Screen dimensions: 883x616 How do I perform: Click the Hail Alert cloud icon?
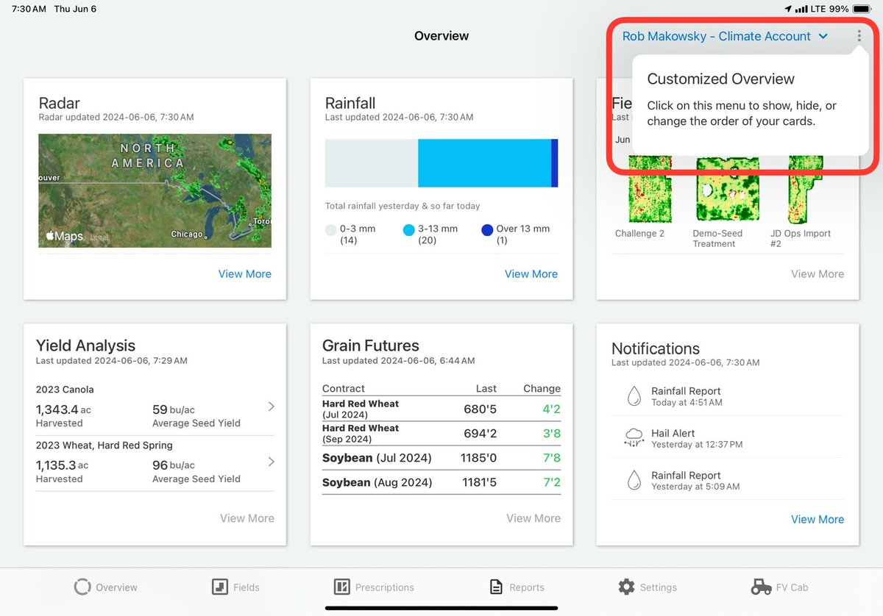pos(634,439)
